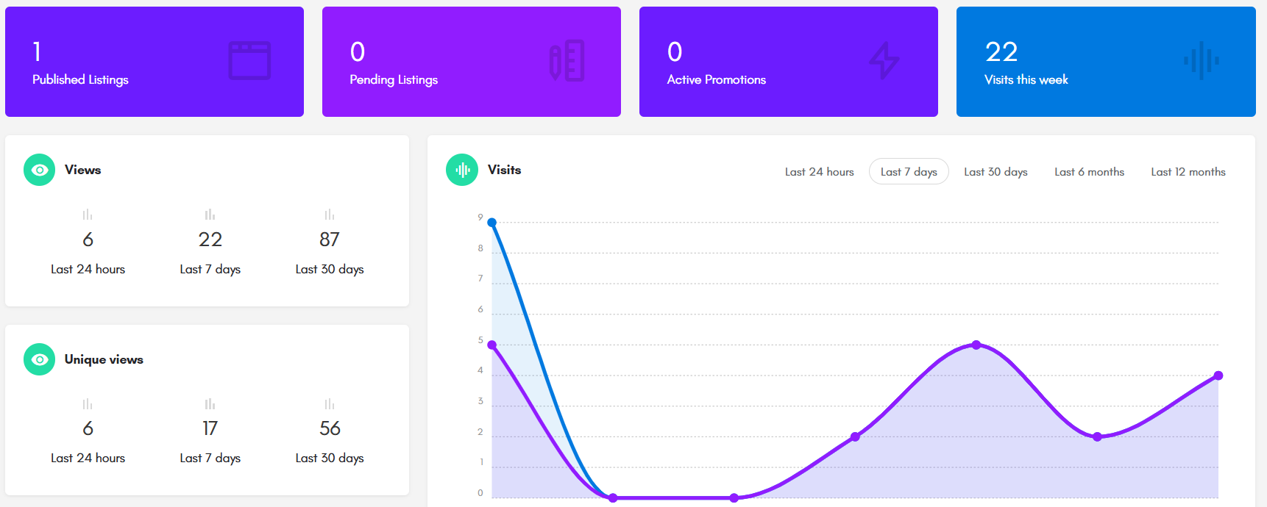Click the green eye icon beside Unique views

point(40,359)
